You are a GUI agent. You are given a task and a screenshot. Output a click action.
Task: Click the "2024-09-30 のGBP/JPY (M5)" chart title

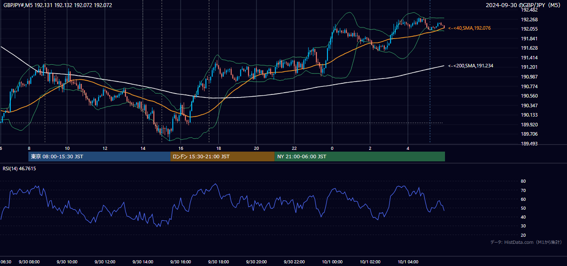(x=524, y=5)
